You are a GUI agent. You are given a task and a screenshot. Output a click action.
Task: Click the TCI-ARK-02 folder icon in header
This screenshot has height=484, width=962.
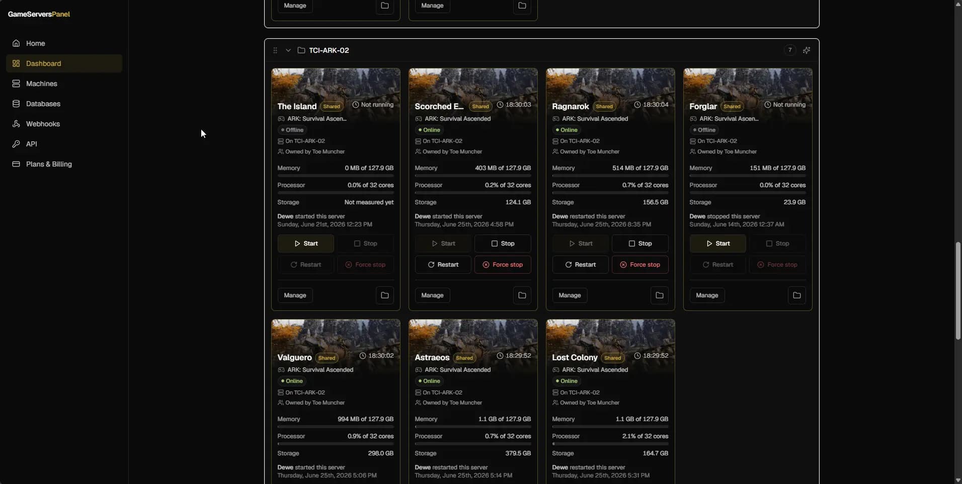click(x=301, y=50)
